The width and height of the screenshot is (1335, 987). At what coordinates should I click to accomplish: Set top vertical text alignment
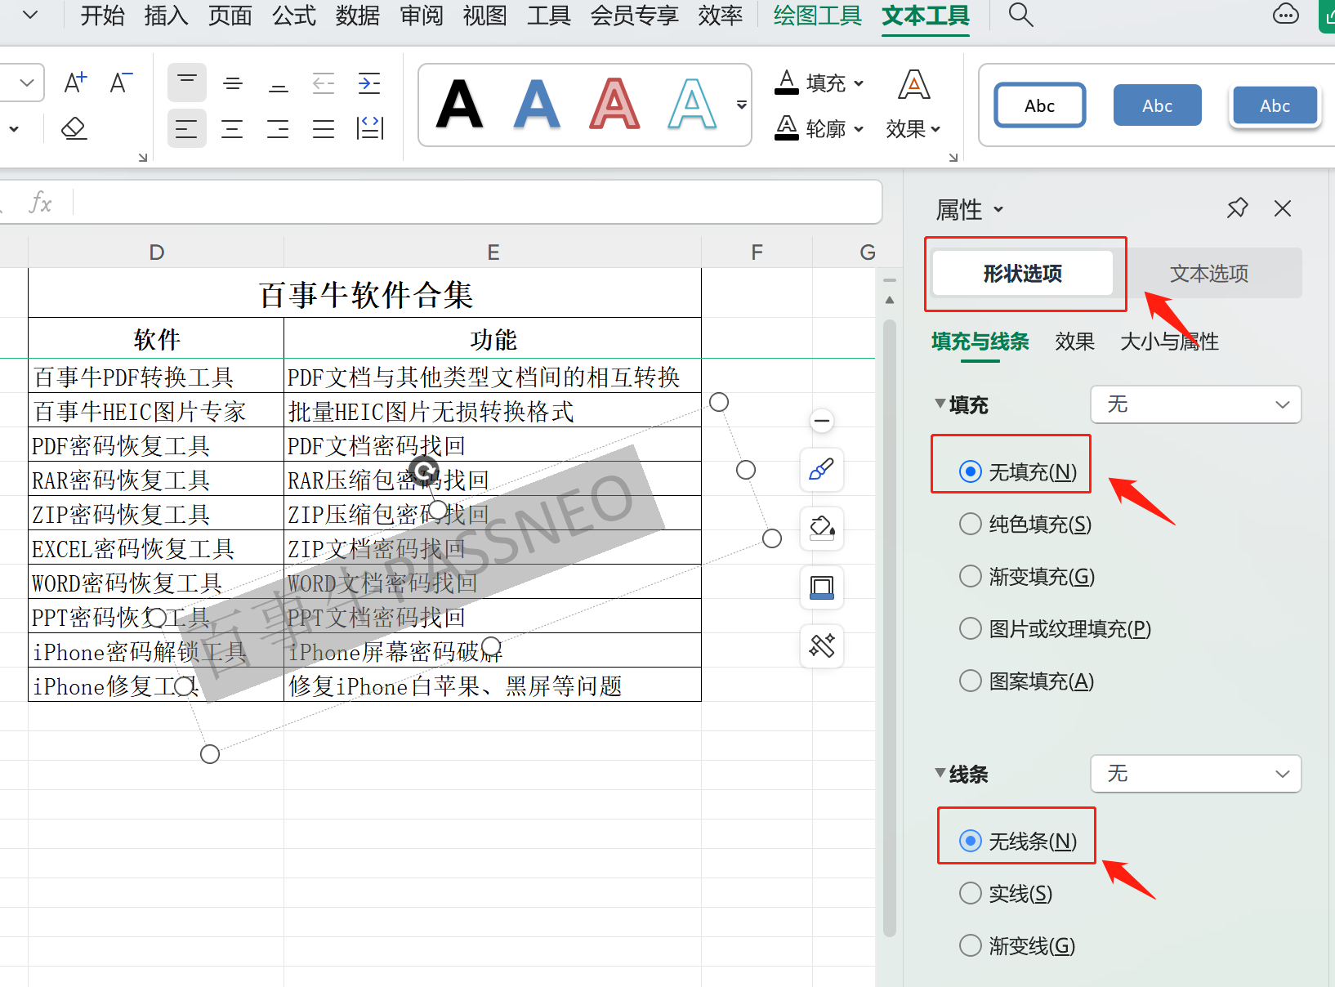point(186,83)
